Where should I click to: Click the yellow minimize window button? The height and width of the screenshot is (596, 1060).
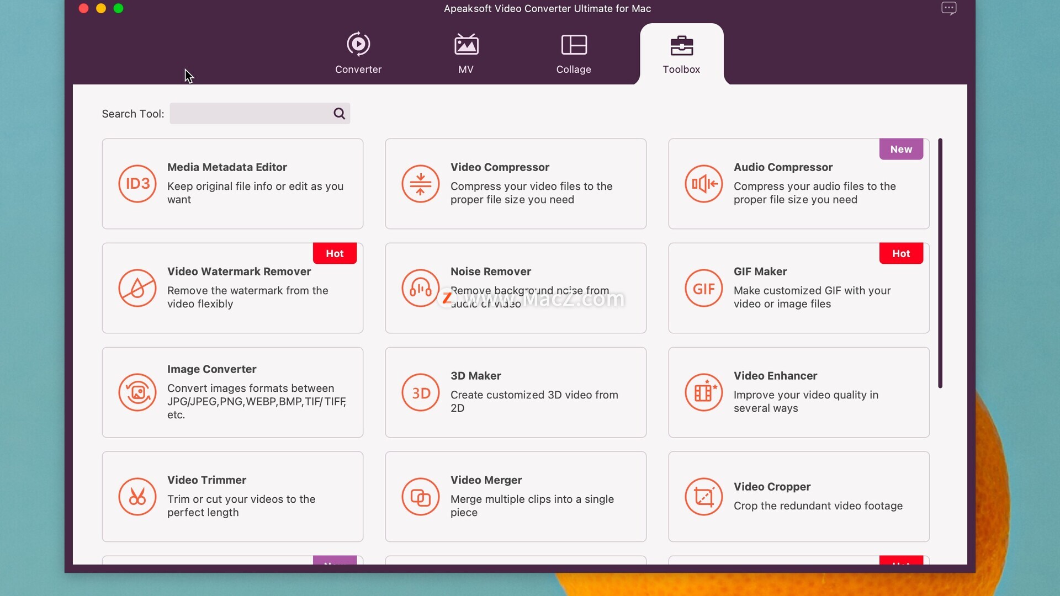coord(101,8)
